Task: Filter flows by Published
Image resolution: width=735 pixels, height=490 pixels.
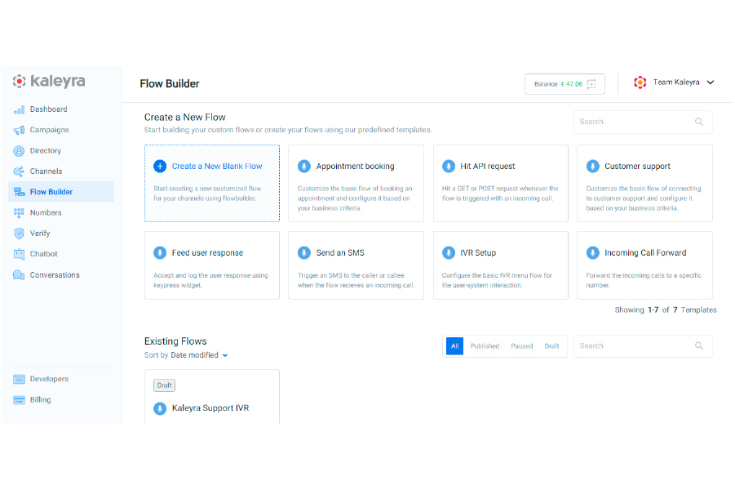Action: pyautogui.click(x=484, y=345)
